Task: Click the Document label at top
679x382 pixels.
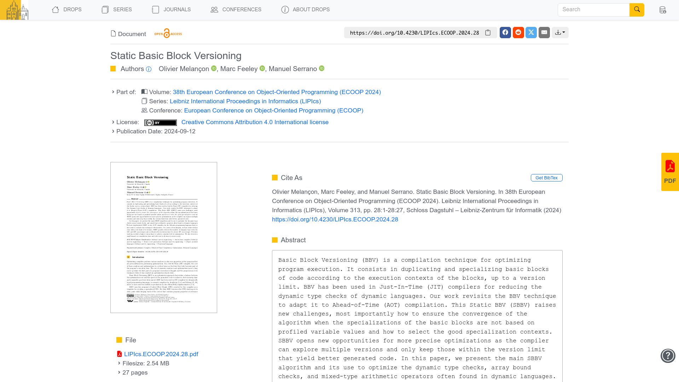Action: pyautogui.click(x=128, y=34)
